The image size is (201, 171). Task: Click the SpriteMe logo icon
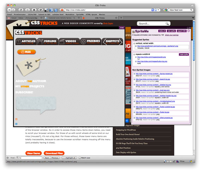pos(133,31)
